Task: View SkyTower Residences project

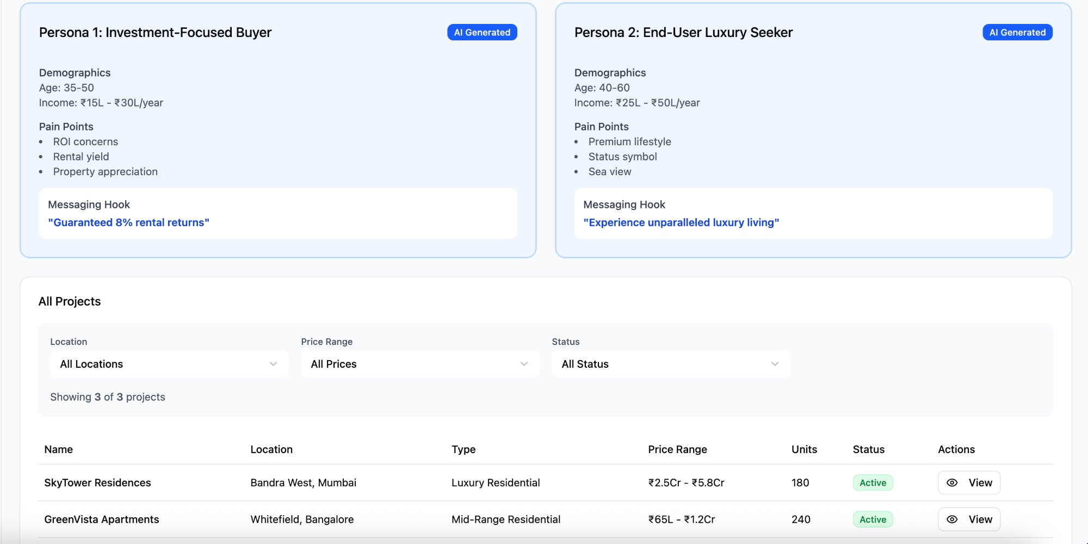Action: tap(969, 483)
